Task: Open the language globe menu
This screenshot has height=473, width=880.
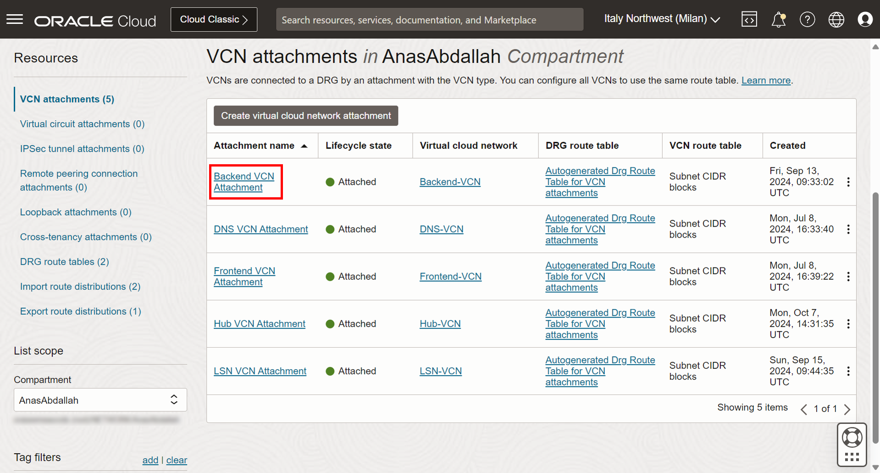Action: click(836, 19)
